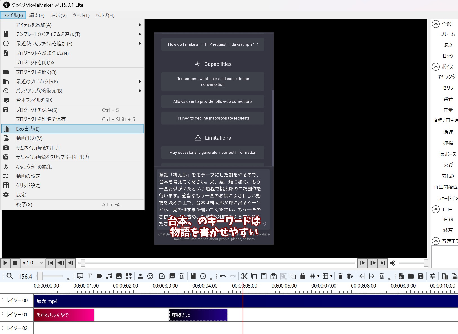Collapse the ボイス panel section

point(436,67)
